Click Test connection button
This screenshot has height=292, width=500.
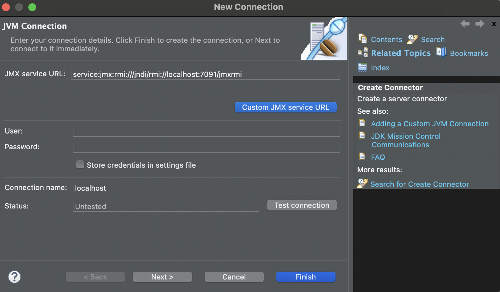point(302,205)
